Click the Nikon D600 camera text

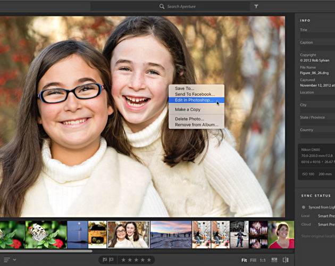pyautogui.click(x=311, y=149)
